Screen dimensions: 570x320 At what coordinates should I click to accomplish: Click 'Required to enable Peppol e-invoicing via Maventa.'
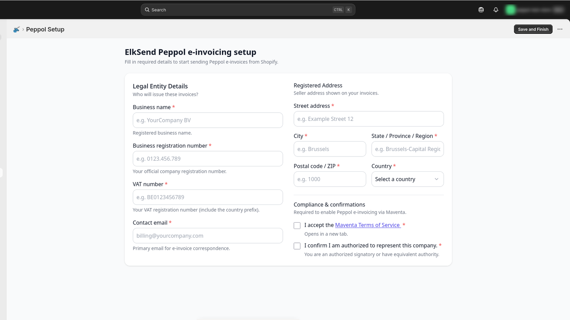(x=350, y=212)
